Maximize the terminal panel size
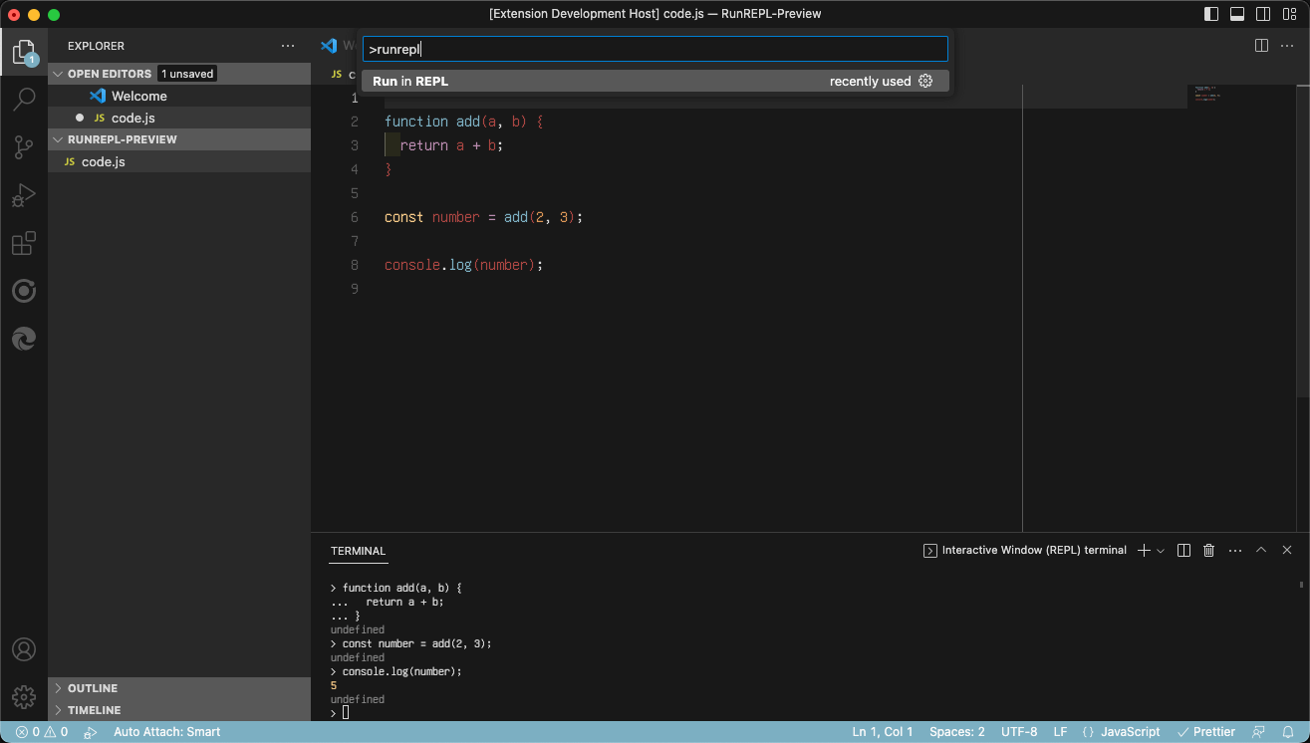 click(1261, 550)
